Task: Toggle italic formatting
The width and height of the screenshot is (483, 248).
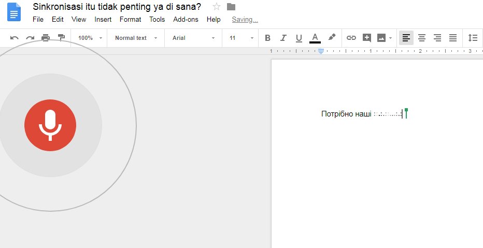Action: coord(283,38)
